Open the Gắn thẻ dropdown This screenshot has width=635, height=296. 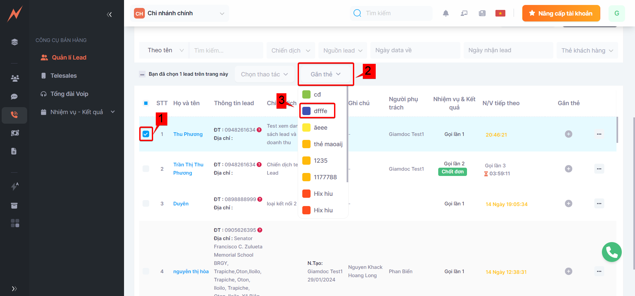pos(325,74)
